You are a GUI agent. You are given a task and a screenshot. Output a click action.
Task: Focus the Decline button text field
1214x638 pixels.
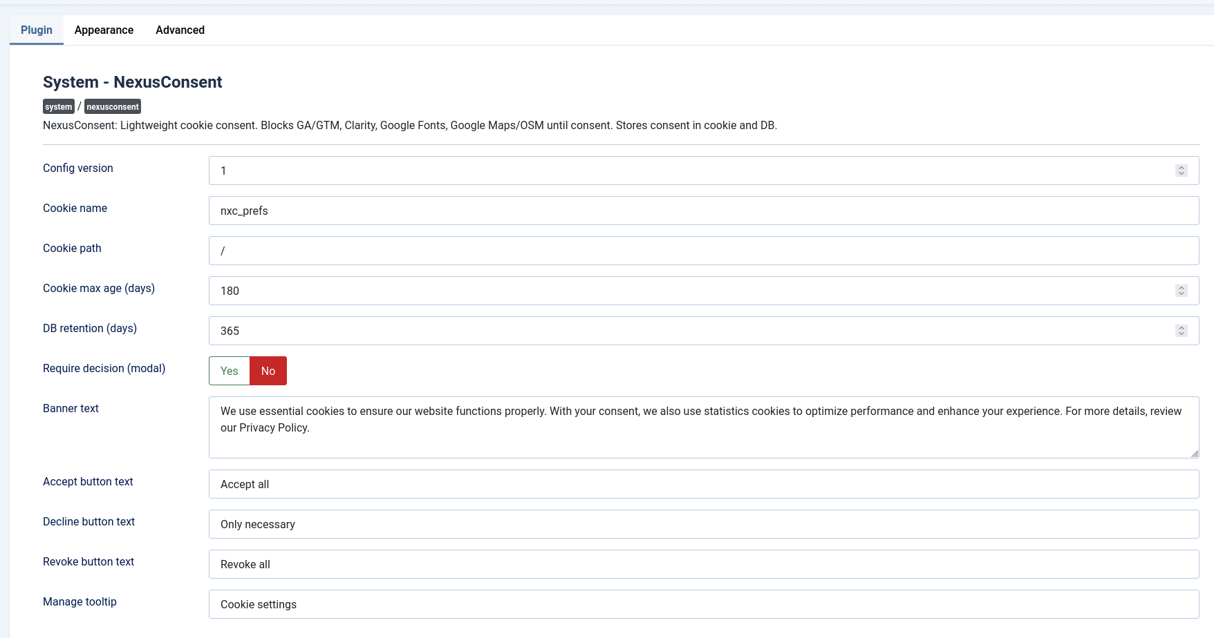click(x=703, y=524)
